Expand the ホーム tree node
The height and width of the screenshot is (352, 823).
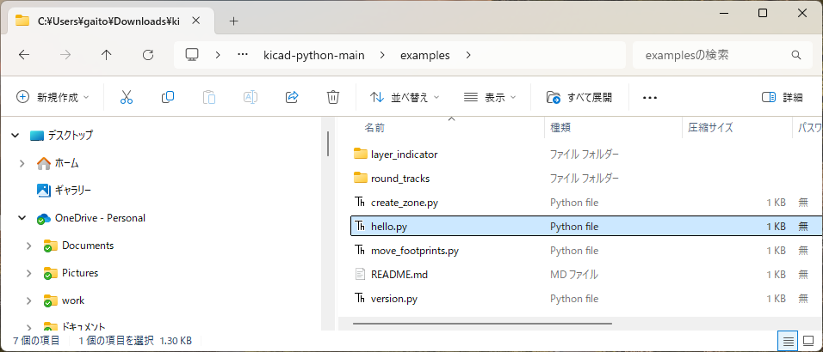[x=22, y=163]
